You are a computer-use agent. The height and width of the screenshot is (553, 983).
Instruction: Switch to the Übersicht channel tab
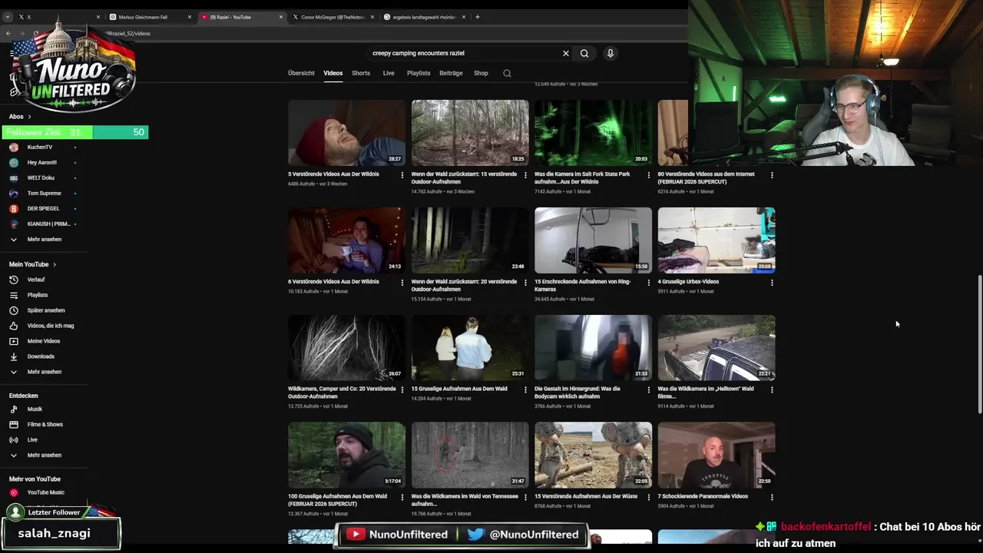301,73
